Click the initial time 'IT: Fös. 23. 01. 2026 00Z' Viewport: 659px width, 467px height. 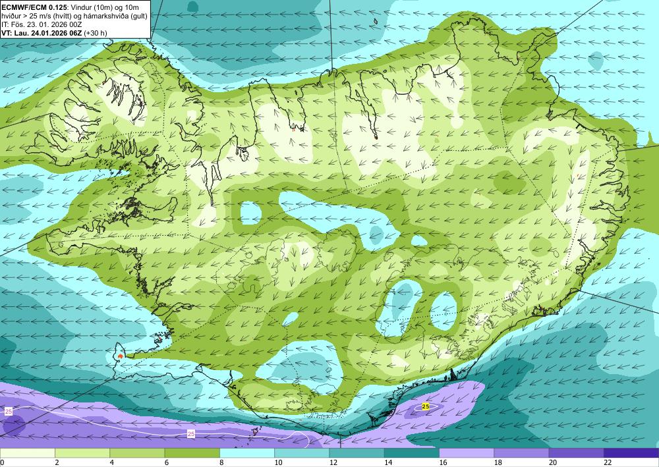pos(42,24)
